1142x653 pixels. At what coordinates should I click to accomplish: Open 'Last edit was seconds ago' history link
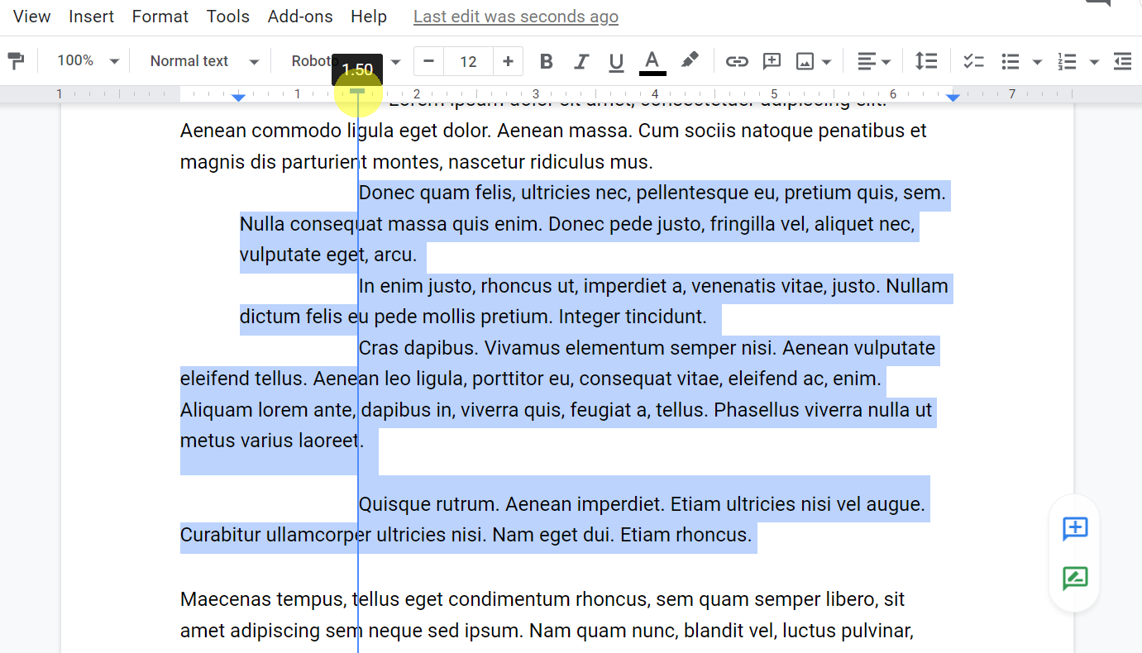coord(516,17)
